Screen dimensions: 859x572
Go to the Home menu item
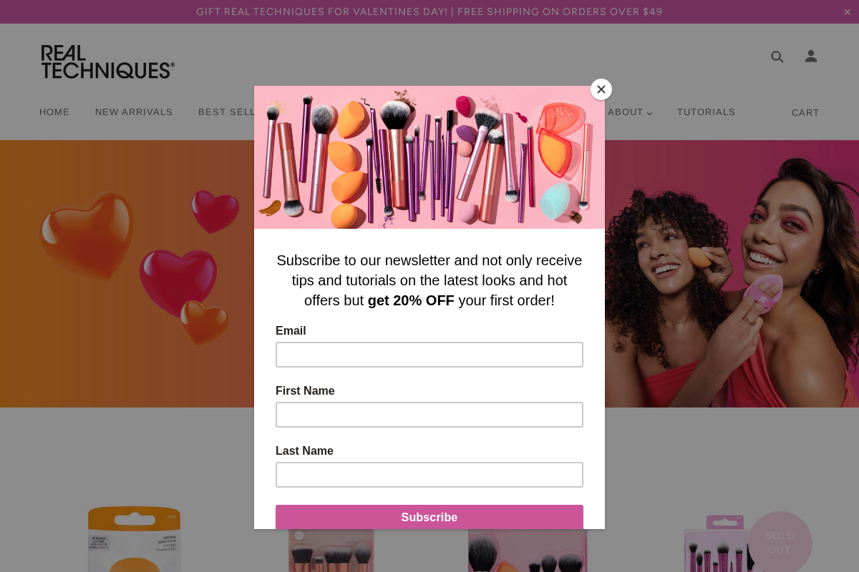(54, 112)
